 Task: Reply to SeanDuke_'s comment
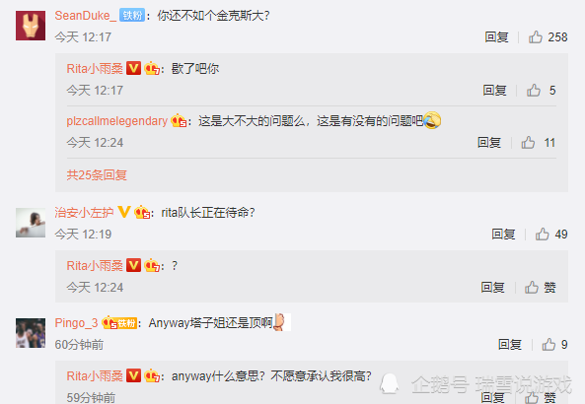tap(496, 36)
